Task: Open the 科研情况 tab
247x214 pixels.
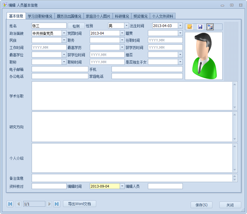Action: [122, 16]
